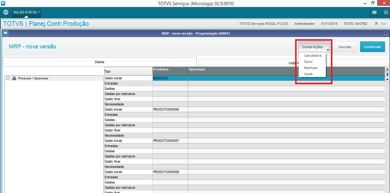The width and height of the screenshot is (390, 193).
Task: Click Saldo inicial in the PRODUTO000008 row
Action: [128, 172]
